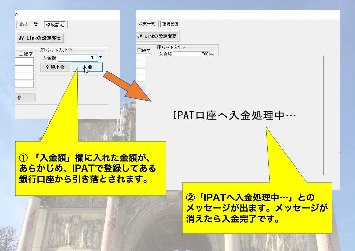Toggle the 隠す checkbox in right window
This screenshot has height=251, width=355.
[140, 51]
